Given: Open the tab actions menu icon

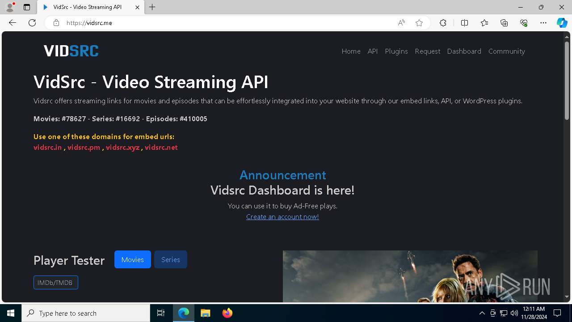Looking at the screenshot, I should point(27,7).
